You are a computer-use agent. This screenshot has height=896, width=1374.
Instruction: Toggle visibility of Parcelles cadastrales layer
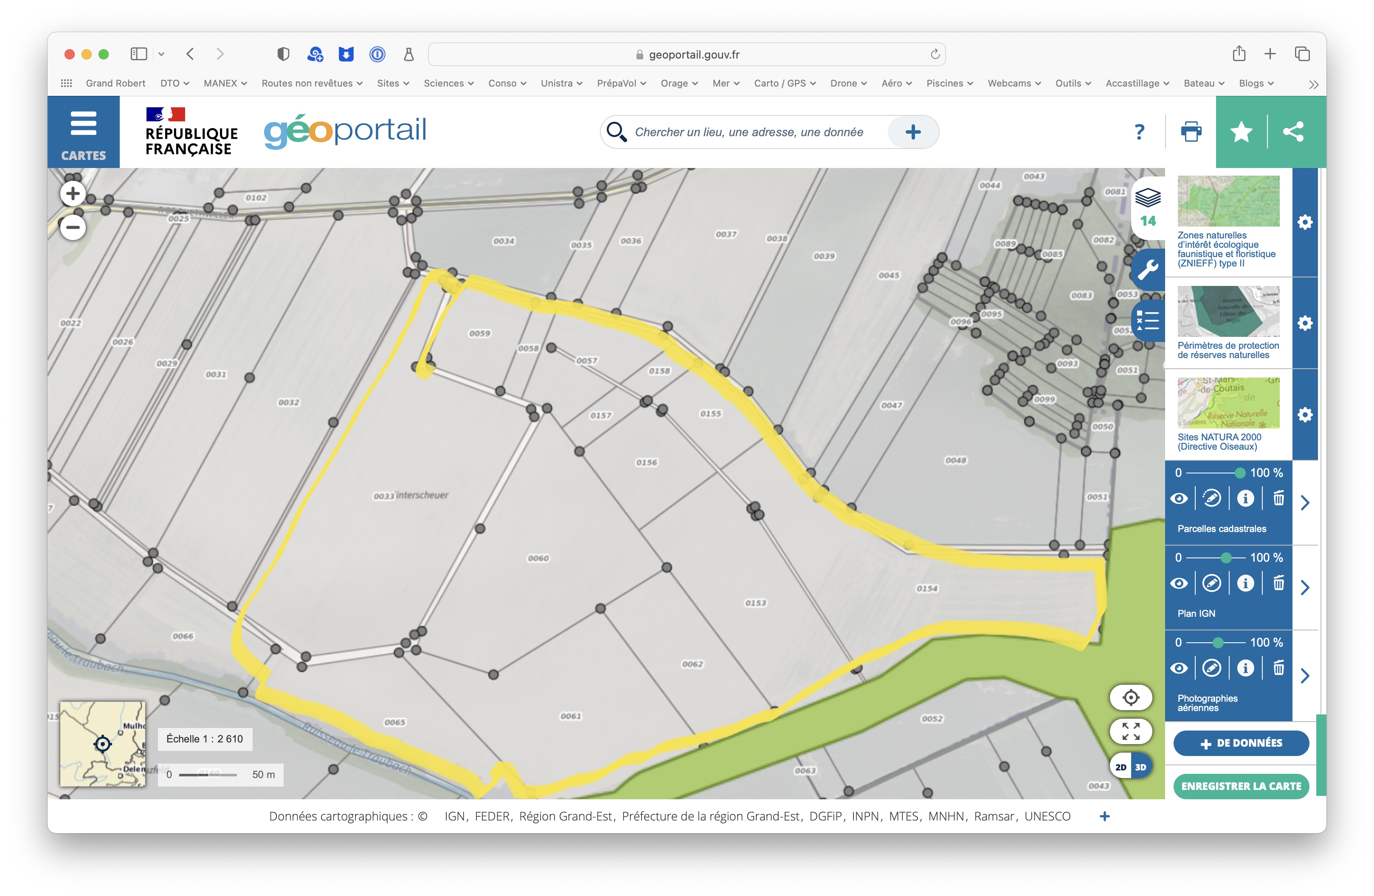[x=1180, y=498]
